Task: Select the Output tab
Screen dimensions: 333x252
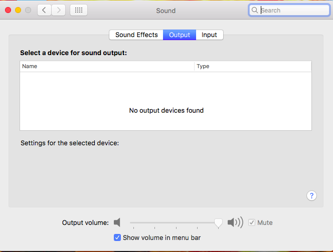Action: [180, 35]
